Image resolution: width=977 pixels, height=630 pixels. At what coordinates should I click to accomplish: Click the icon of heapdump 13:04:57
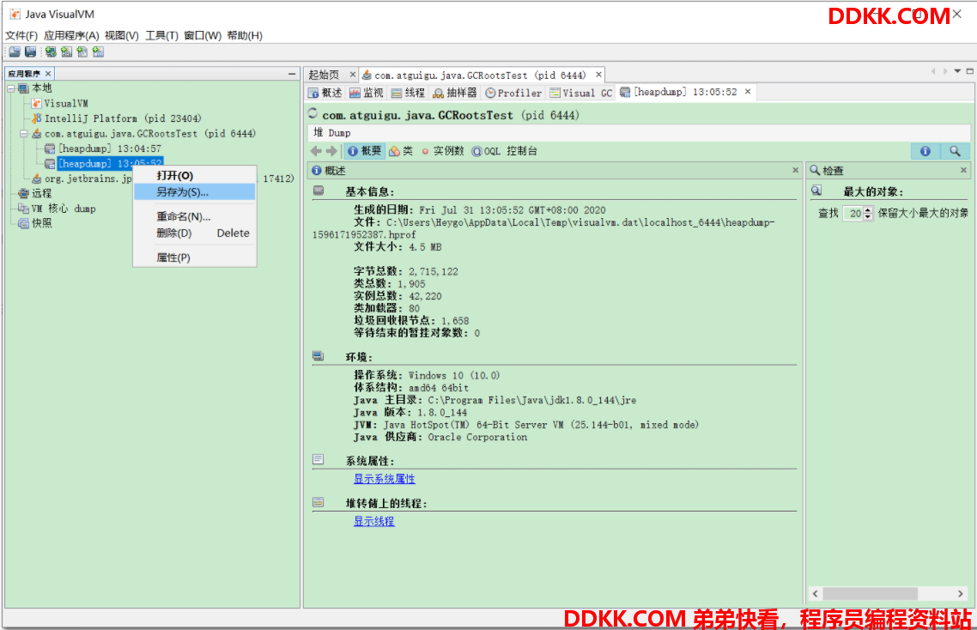click(x=50, y=148)
